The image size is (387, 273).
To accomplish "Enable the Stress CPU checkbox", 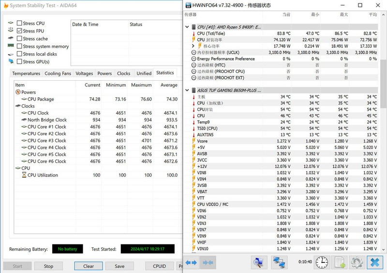I will [19, 23].
